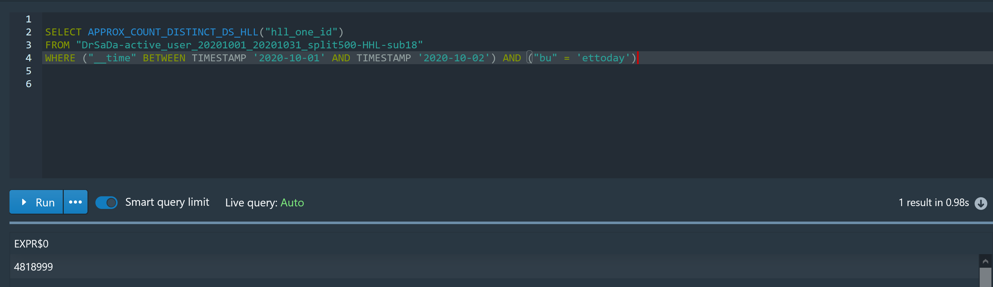This screenshot has height=287, width=993.
Task: Click the APPROX_COUNT_DISTINCT_DS_HLL function name
Action: 173,32
